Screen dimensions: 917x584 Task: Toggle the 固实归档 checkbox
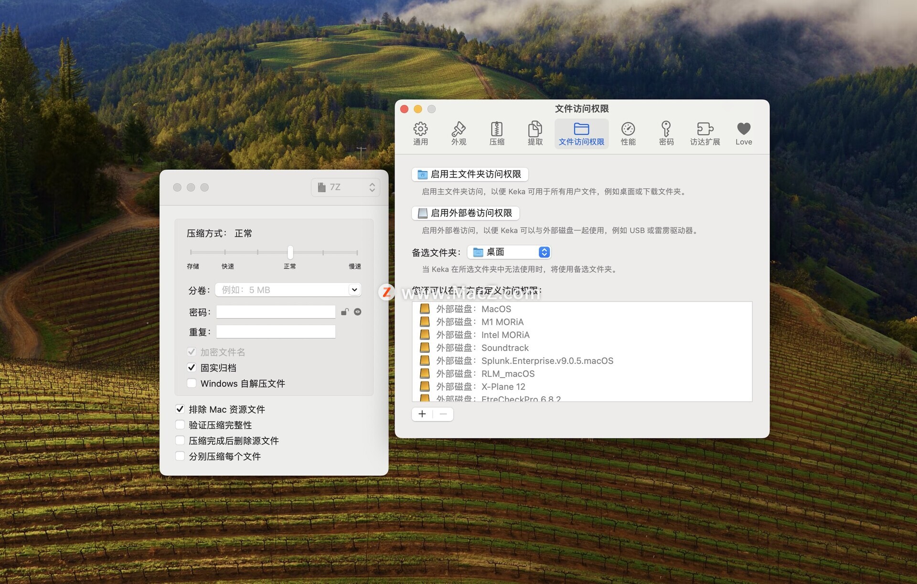click(x=192, y=367)
